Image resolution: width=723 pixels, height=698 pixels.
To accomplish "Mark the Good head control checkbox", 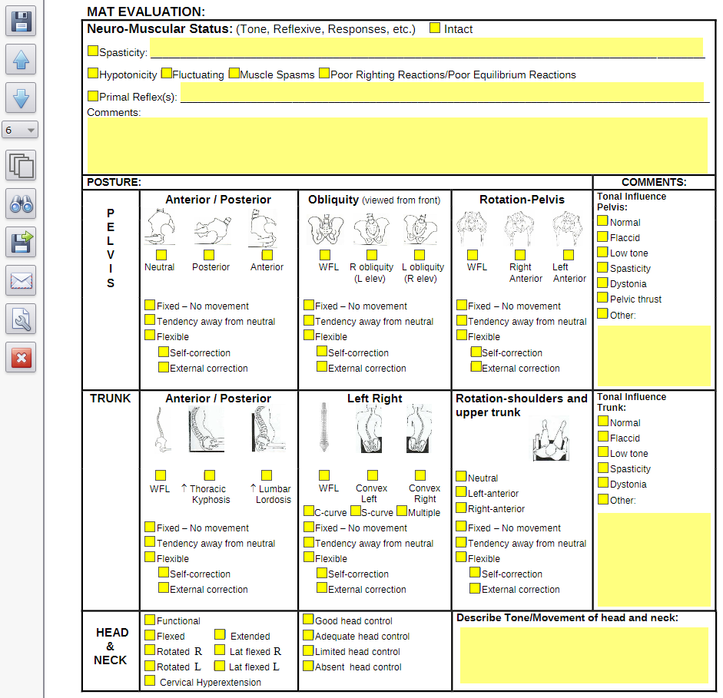I will 308,620.
